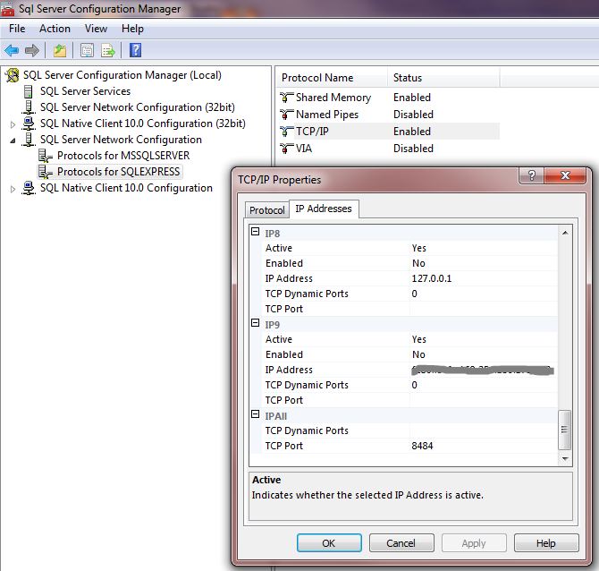Click the empty IP9 TCP Port field
Image resolution: width=599 pixels, height=571 pixels.
(484, 400)
